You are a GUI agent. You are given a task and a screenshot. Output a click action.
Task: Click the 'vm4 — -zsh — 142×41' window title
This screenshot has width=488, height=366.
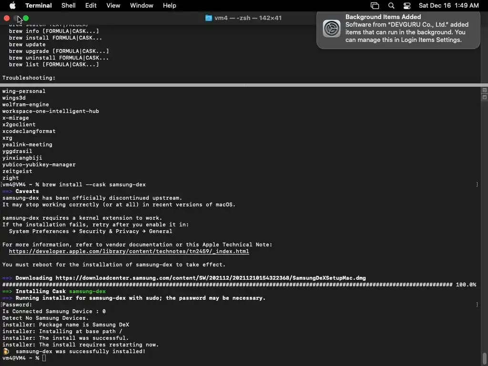click(x=248, y=18)
